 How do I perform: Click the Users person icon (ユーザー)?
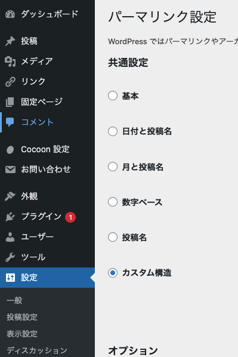click(x=10, y=237)
